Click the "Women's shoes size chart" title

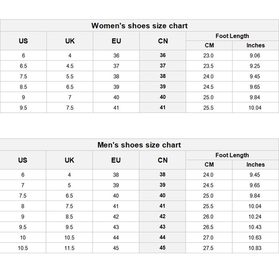(139, 26)
